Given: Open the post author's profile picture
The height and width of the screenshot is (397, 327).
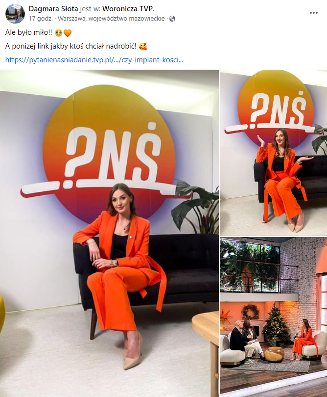Looking at the screenshot, I should [x=15, y=14].
